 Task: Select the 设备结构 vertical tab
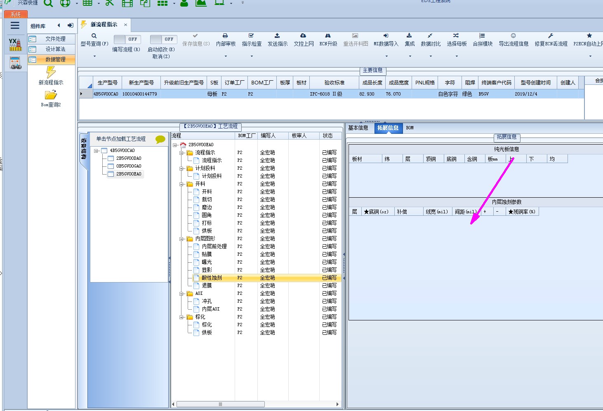tap(84, 148)
